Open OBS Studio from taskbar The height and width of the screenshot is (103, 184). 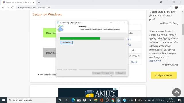click(107, 100)
